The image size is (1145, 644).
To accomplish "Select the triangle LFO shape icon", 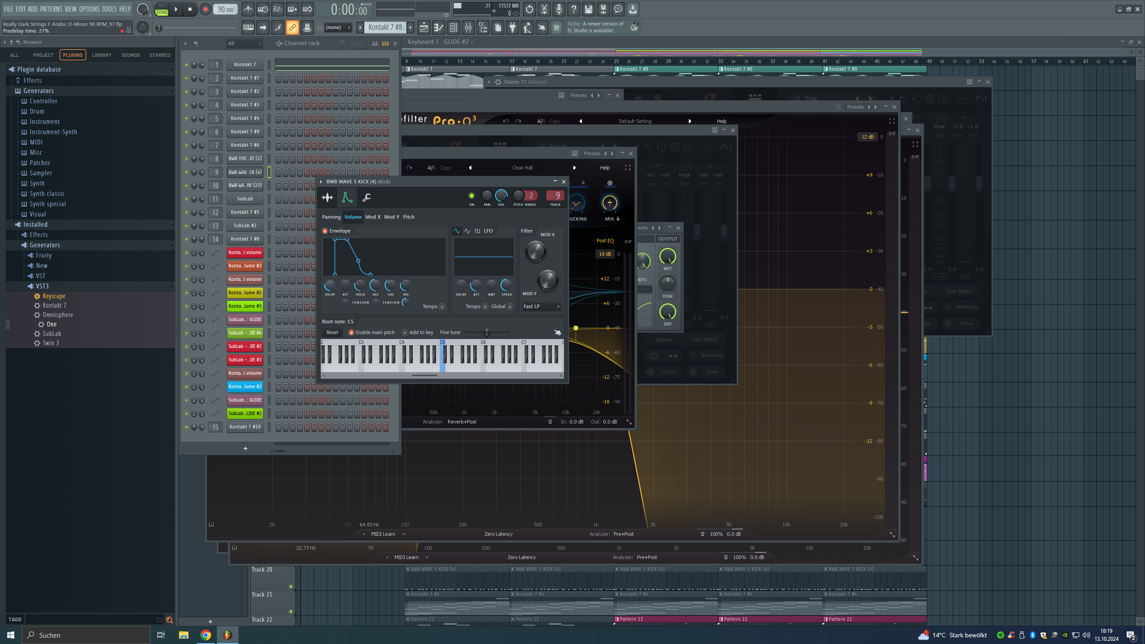I will point(467,231).
